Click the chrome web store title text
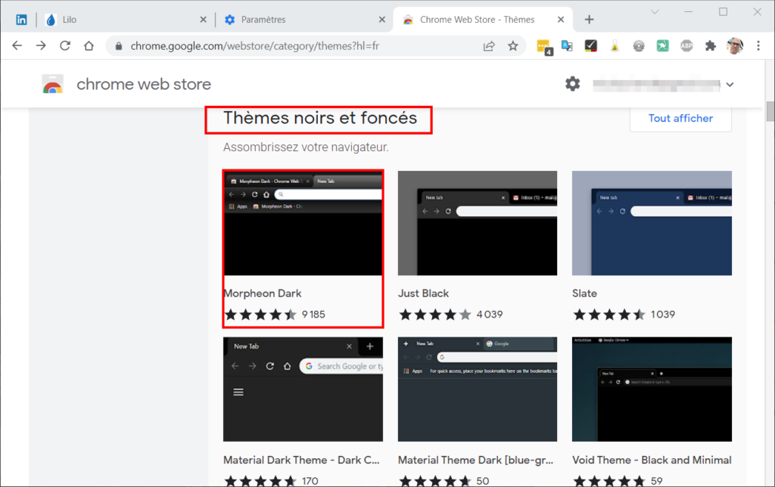 pyautogui.click(x=144, y=85)
